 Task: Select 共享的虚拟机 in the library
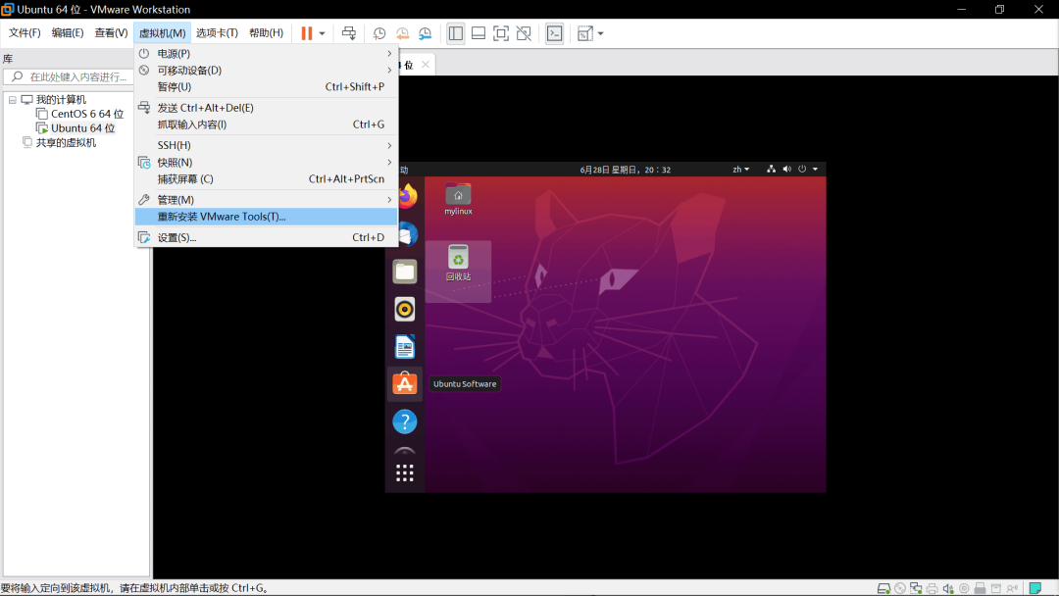coord(67,143)
